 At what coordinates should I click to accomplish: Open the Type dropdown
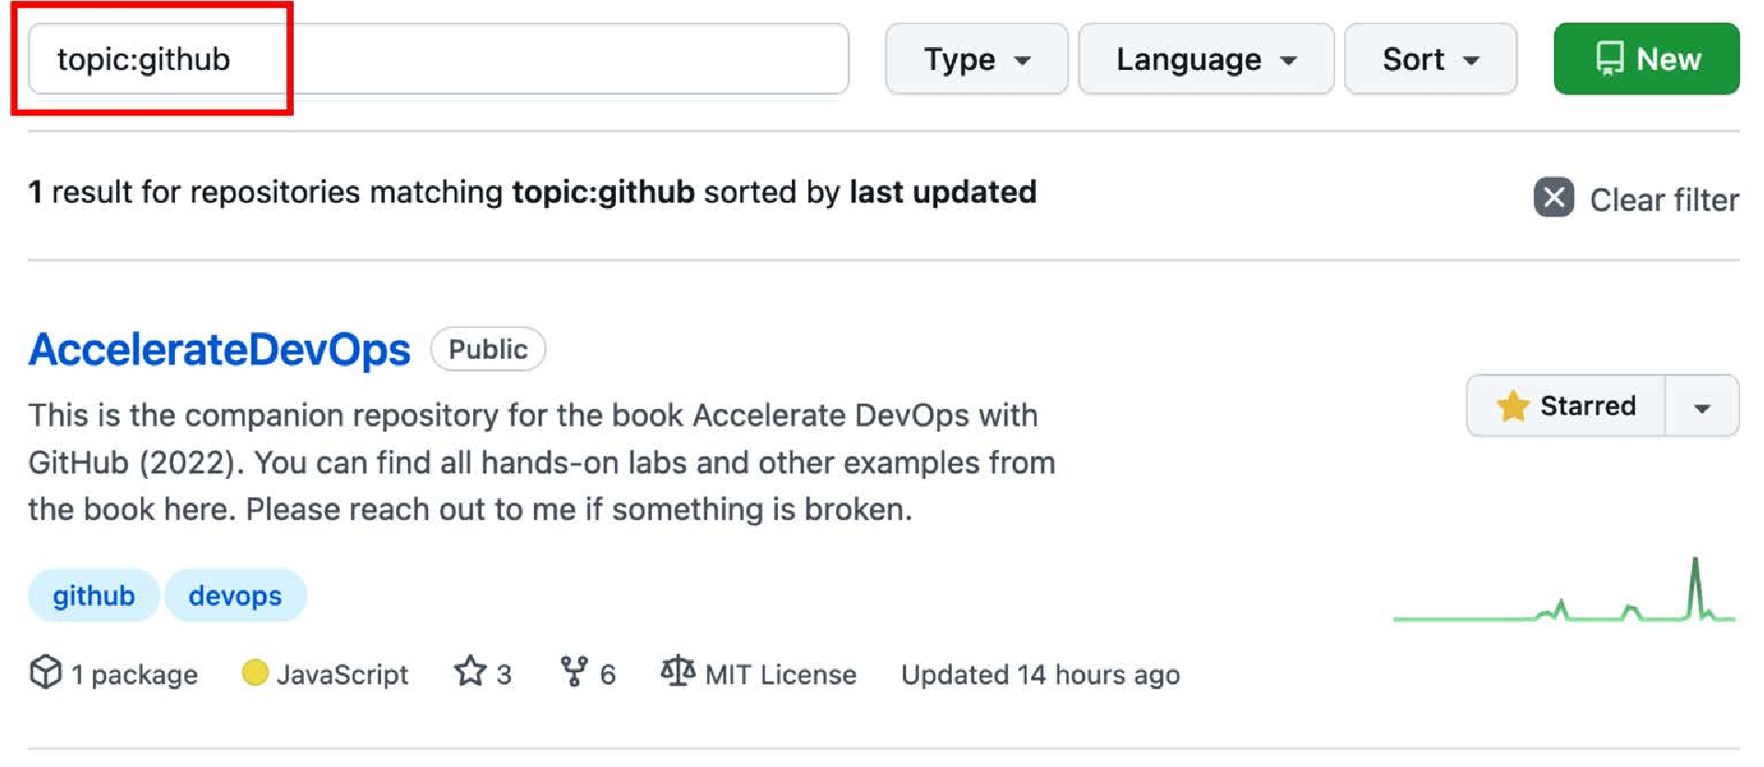(976, 59)
